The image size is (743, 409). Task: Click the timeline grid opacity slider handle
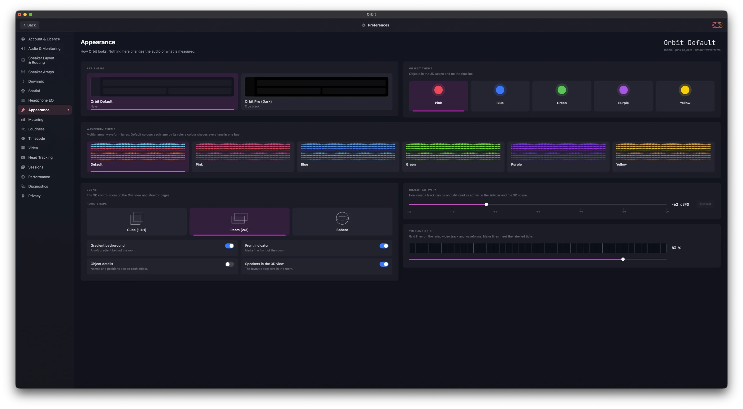tap(623, 259)
